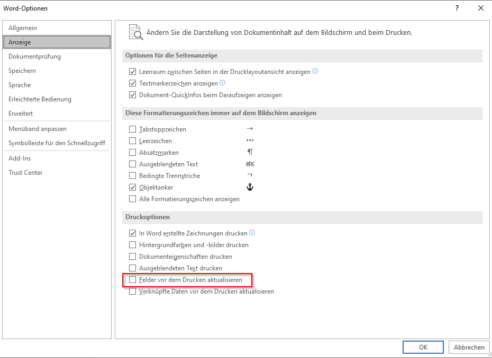Image resolution: width=492 pixels, height=358 pixels.
Task: Enable Bedingte Trennstriche checkbox
Action: [132, 176]
